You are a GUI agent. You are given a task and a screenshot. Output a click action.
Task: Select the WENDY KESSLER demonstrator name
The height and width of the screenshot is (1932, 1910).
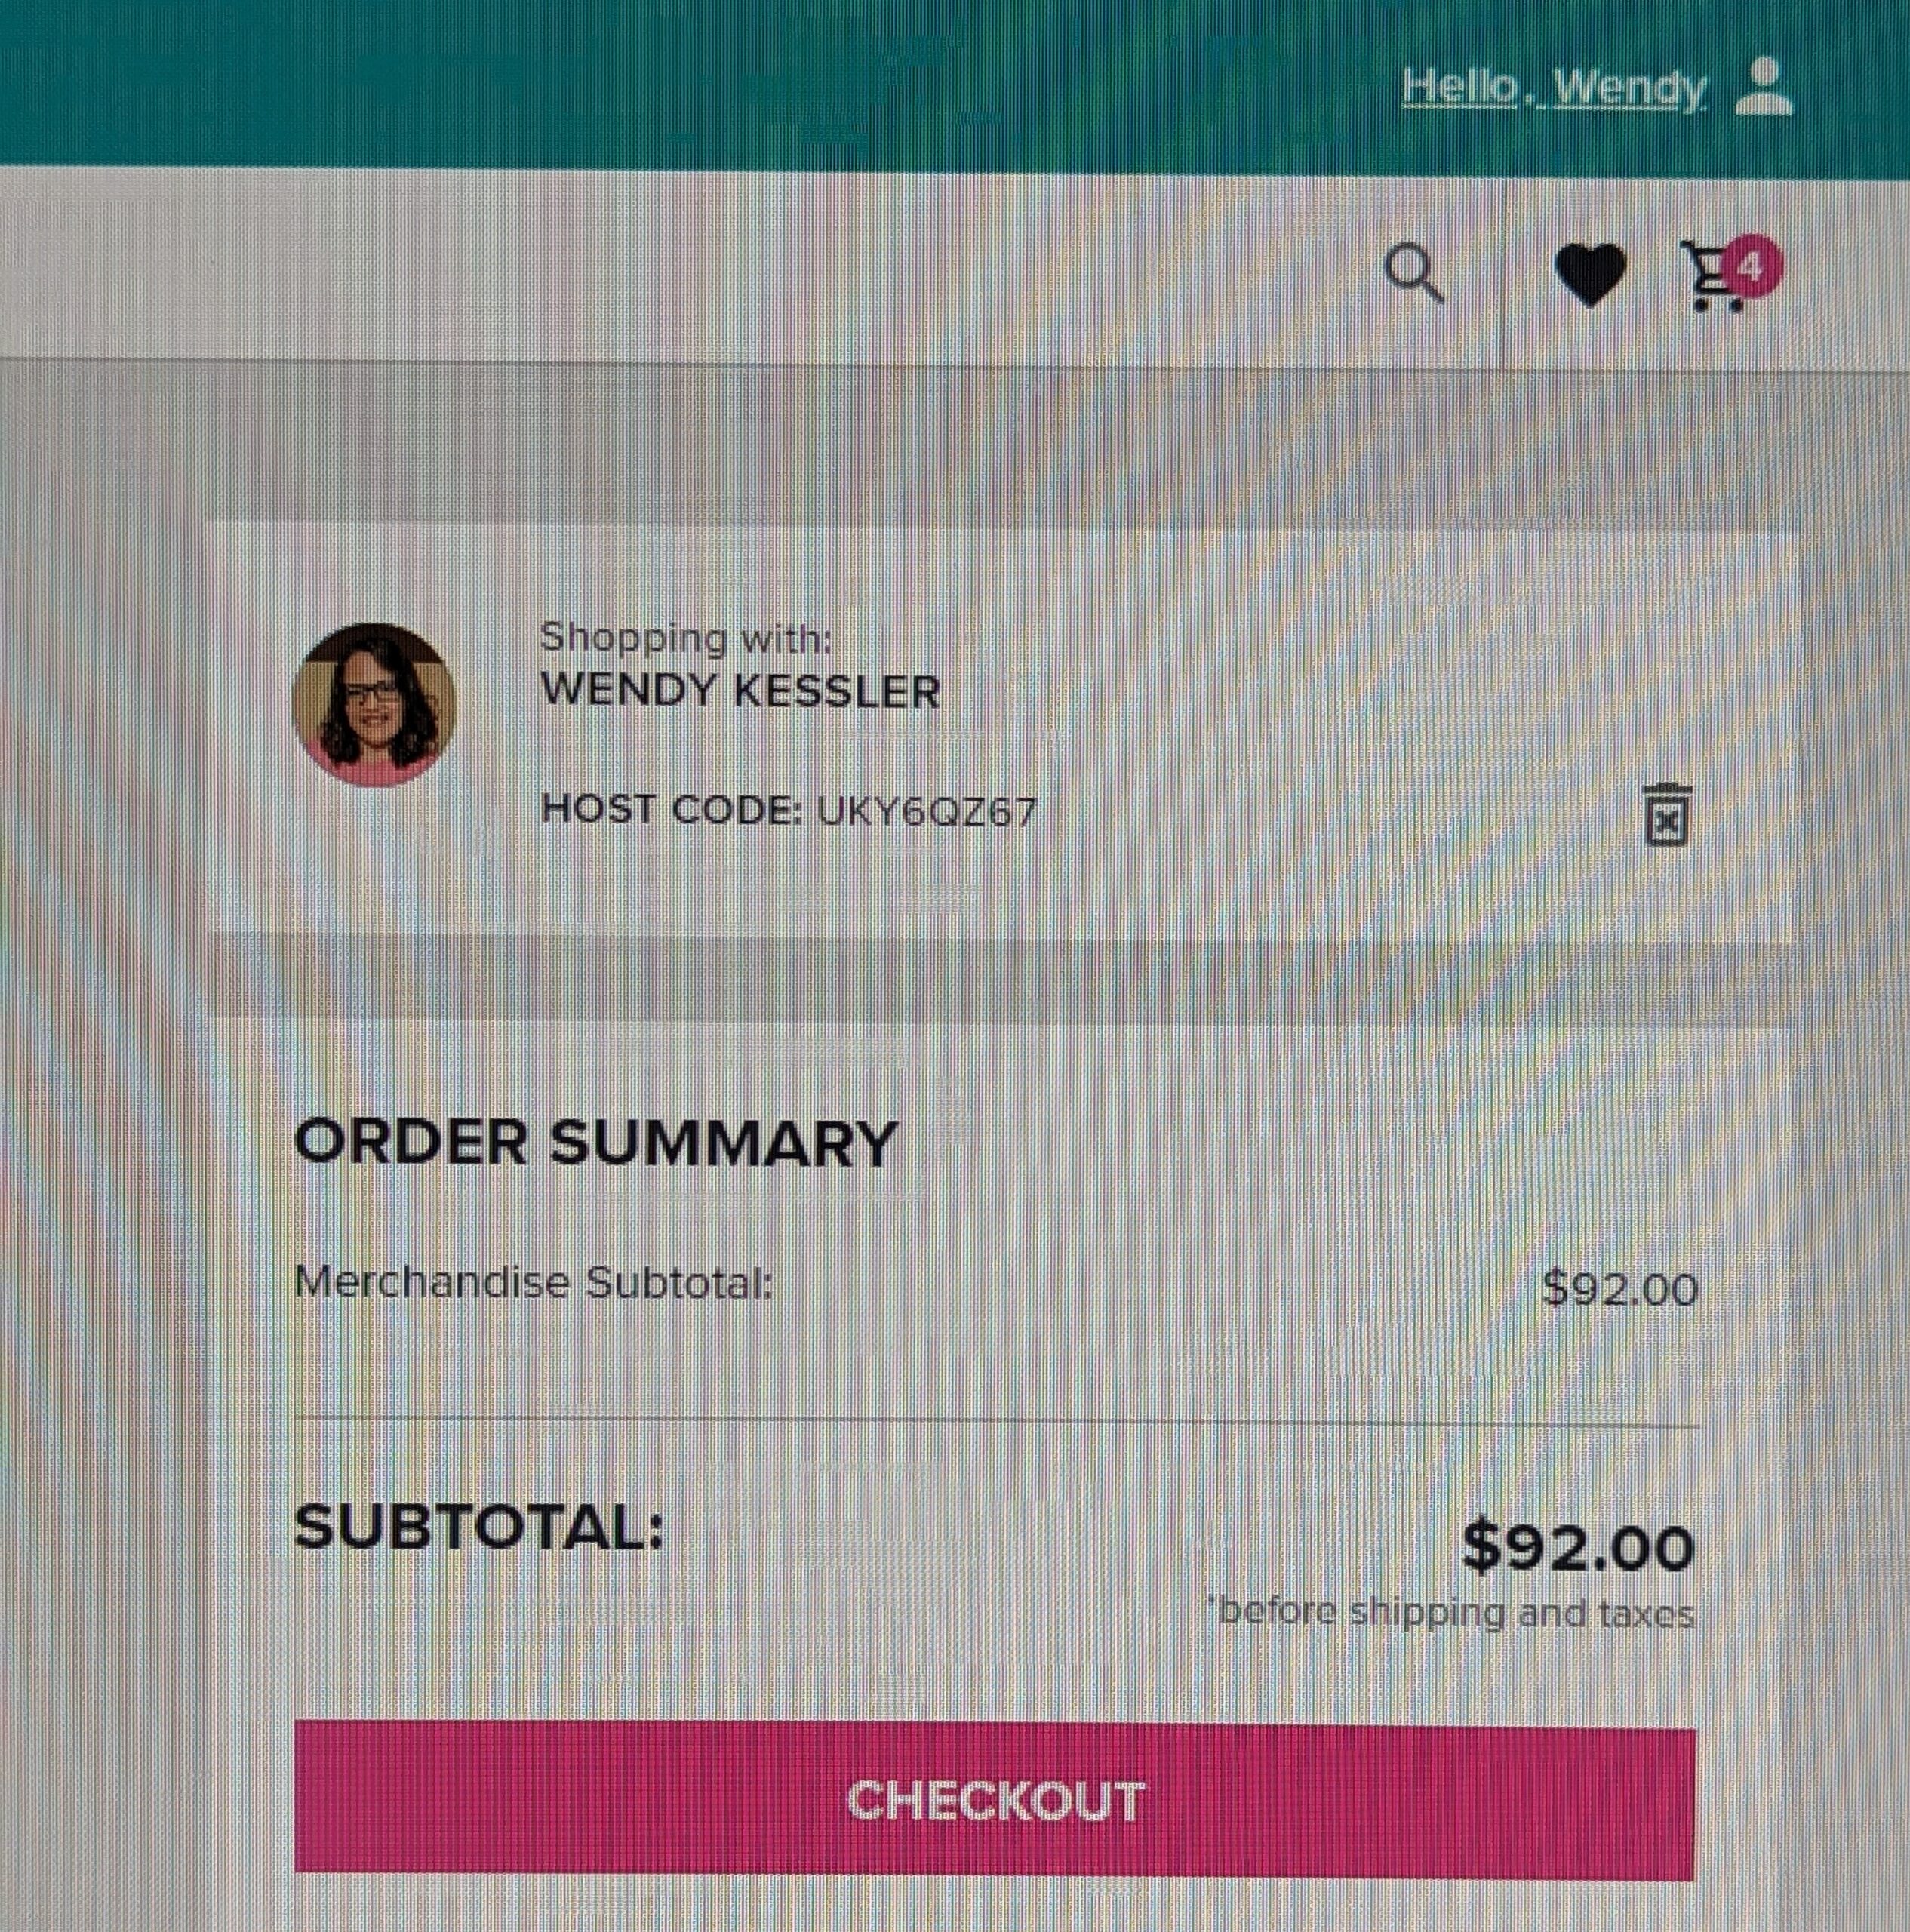[x=740, y=691]
